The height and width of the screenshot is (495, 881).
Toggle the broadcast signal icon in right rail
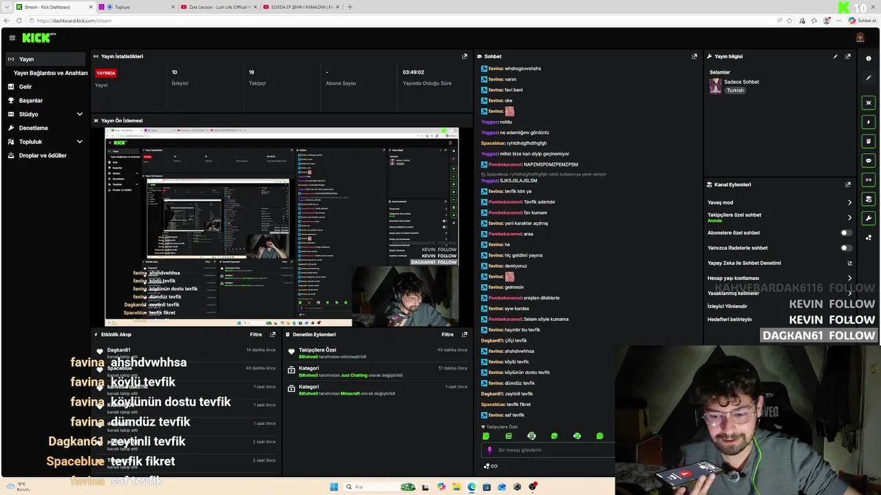point(869,179)
